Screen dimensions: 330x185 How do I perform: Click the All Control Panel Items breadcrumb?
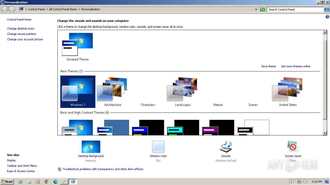coord(63,9)
